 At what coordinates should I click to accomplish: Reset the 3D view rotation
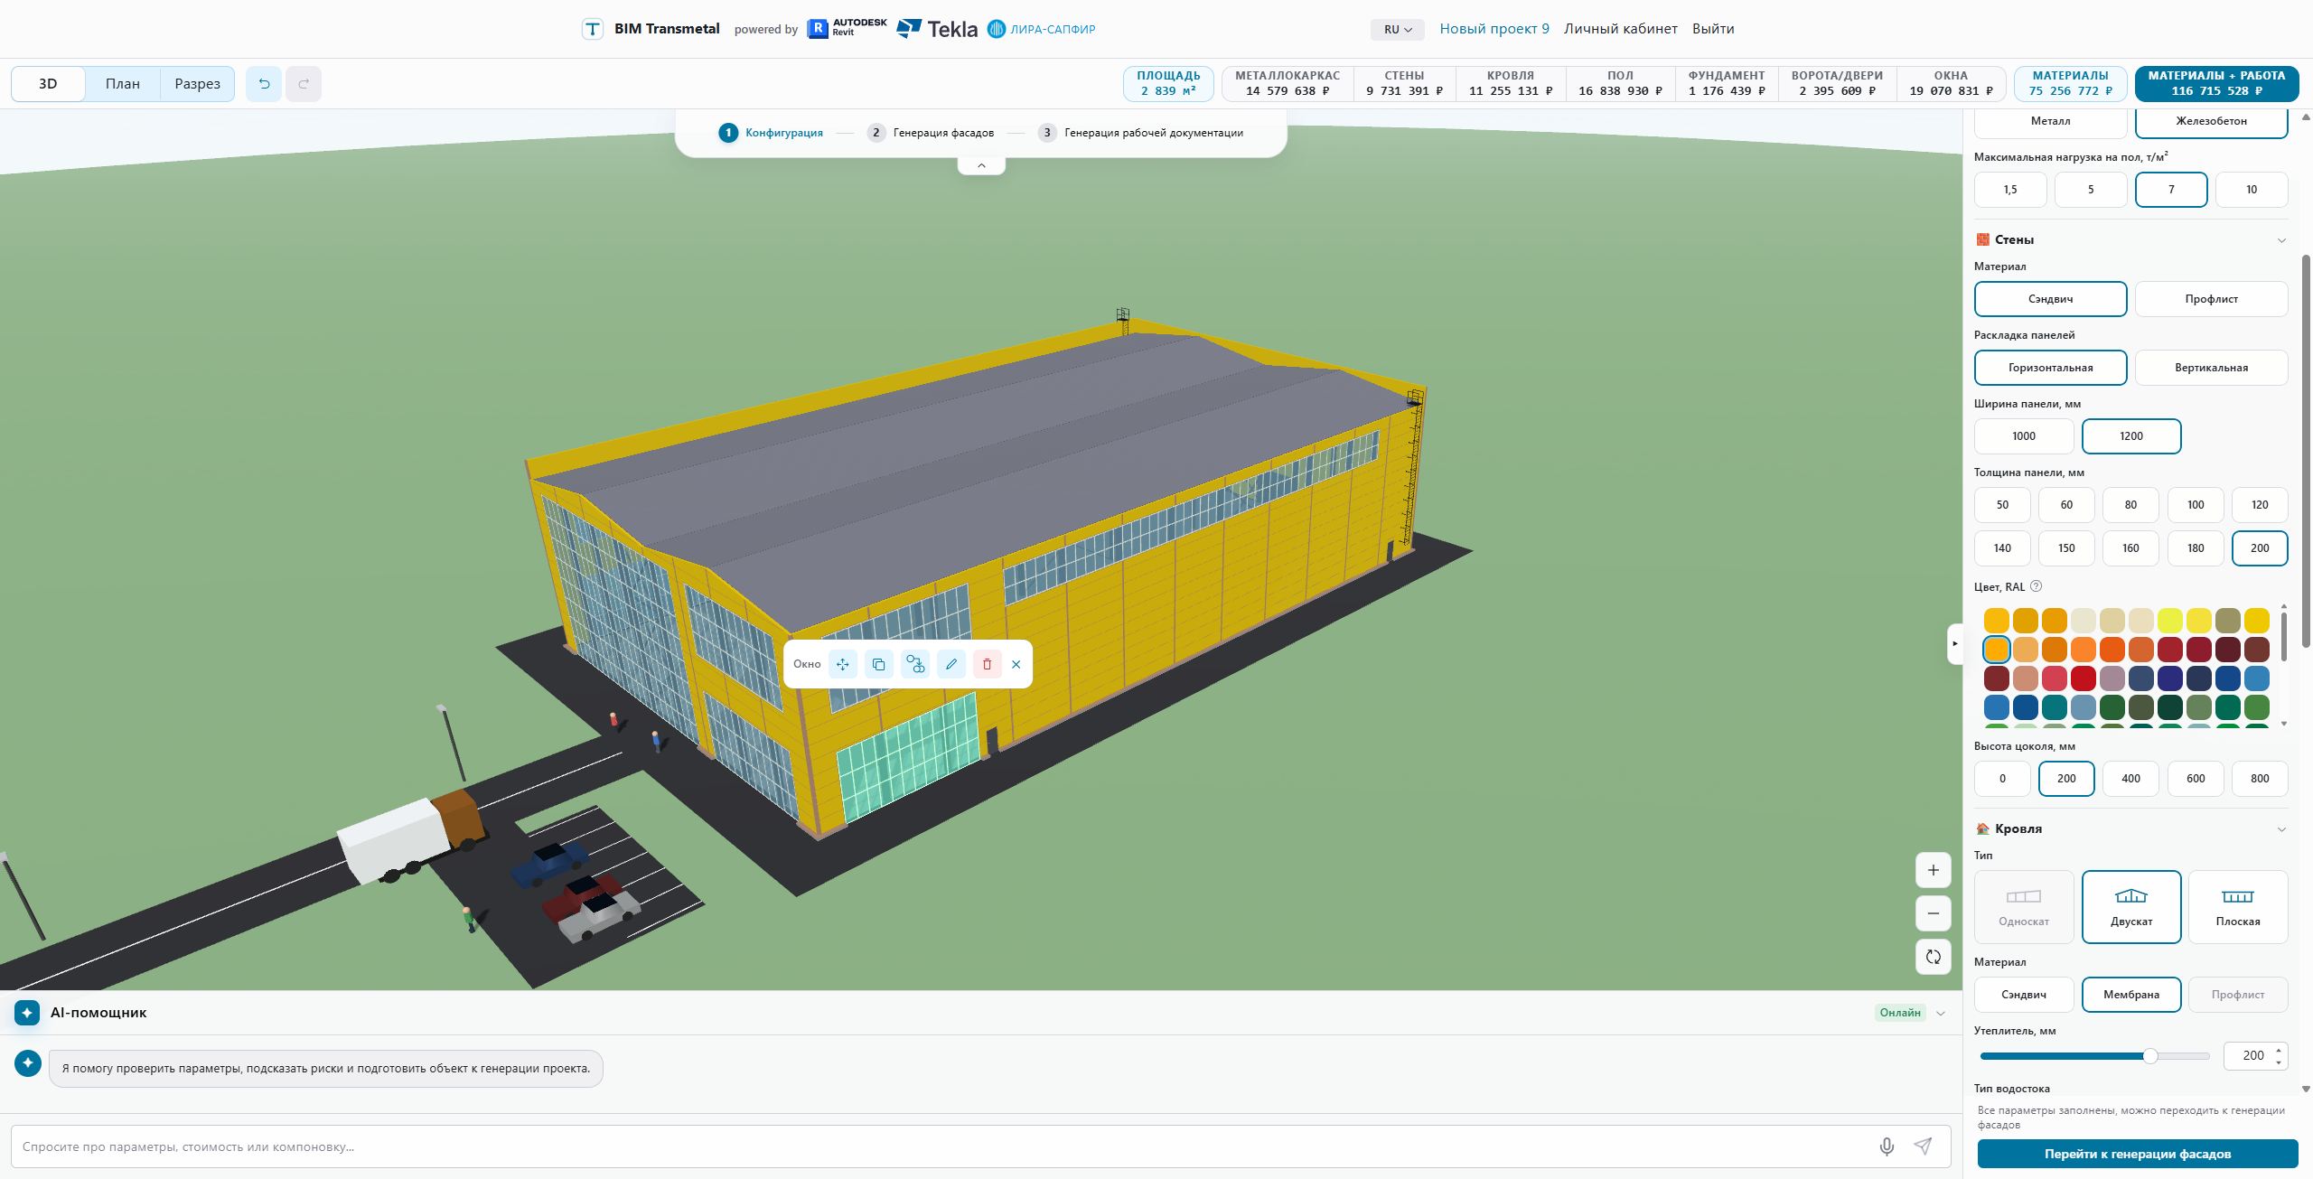pos(1934,957)
